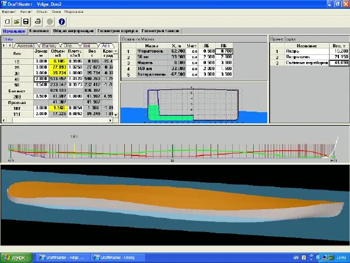Click the density cell 1.0120
This screenshot has width=350, height=263.
click(75, 79)
